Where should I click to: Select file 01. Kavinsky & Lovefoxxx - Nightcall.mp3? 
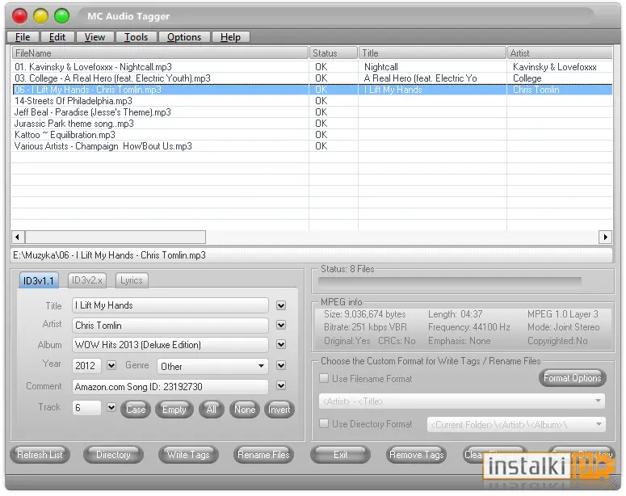94,67
